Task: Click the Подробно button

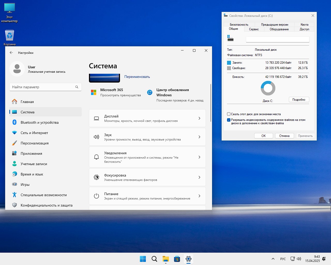Action: point(299,100)
